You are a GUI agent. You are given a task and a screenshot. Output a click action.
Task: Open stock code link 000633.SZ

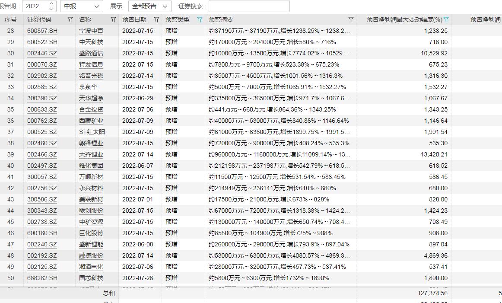(x=42, y=109)
